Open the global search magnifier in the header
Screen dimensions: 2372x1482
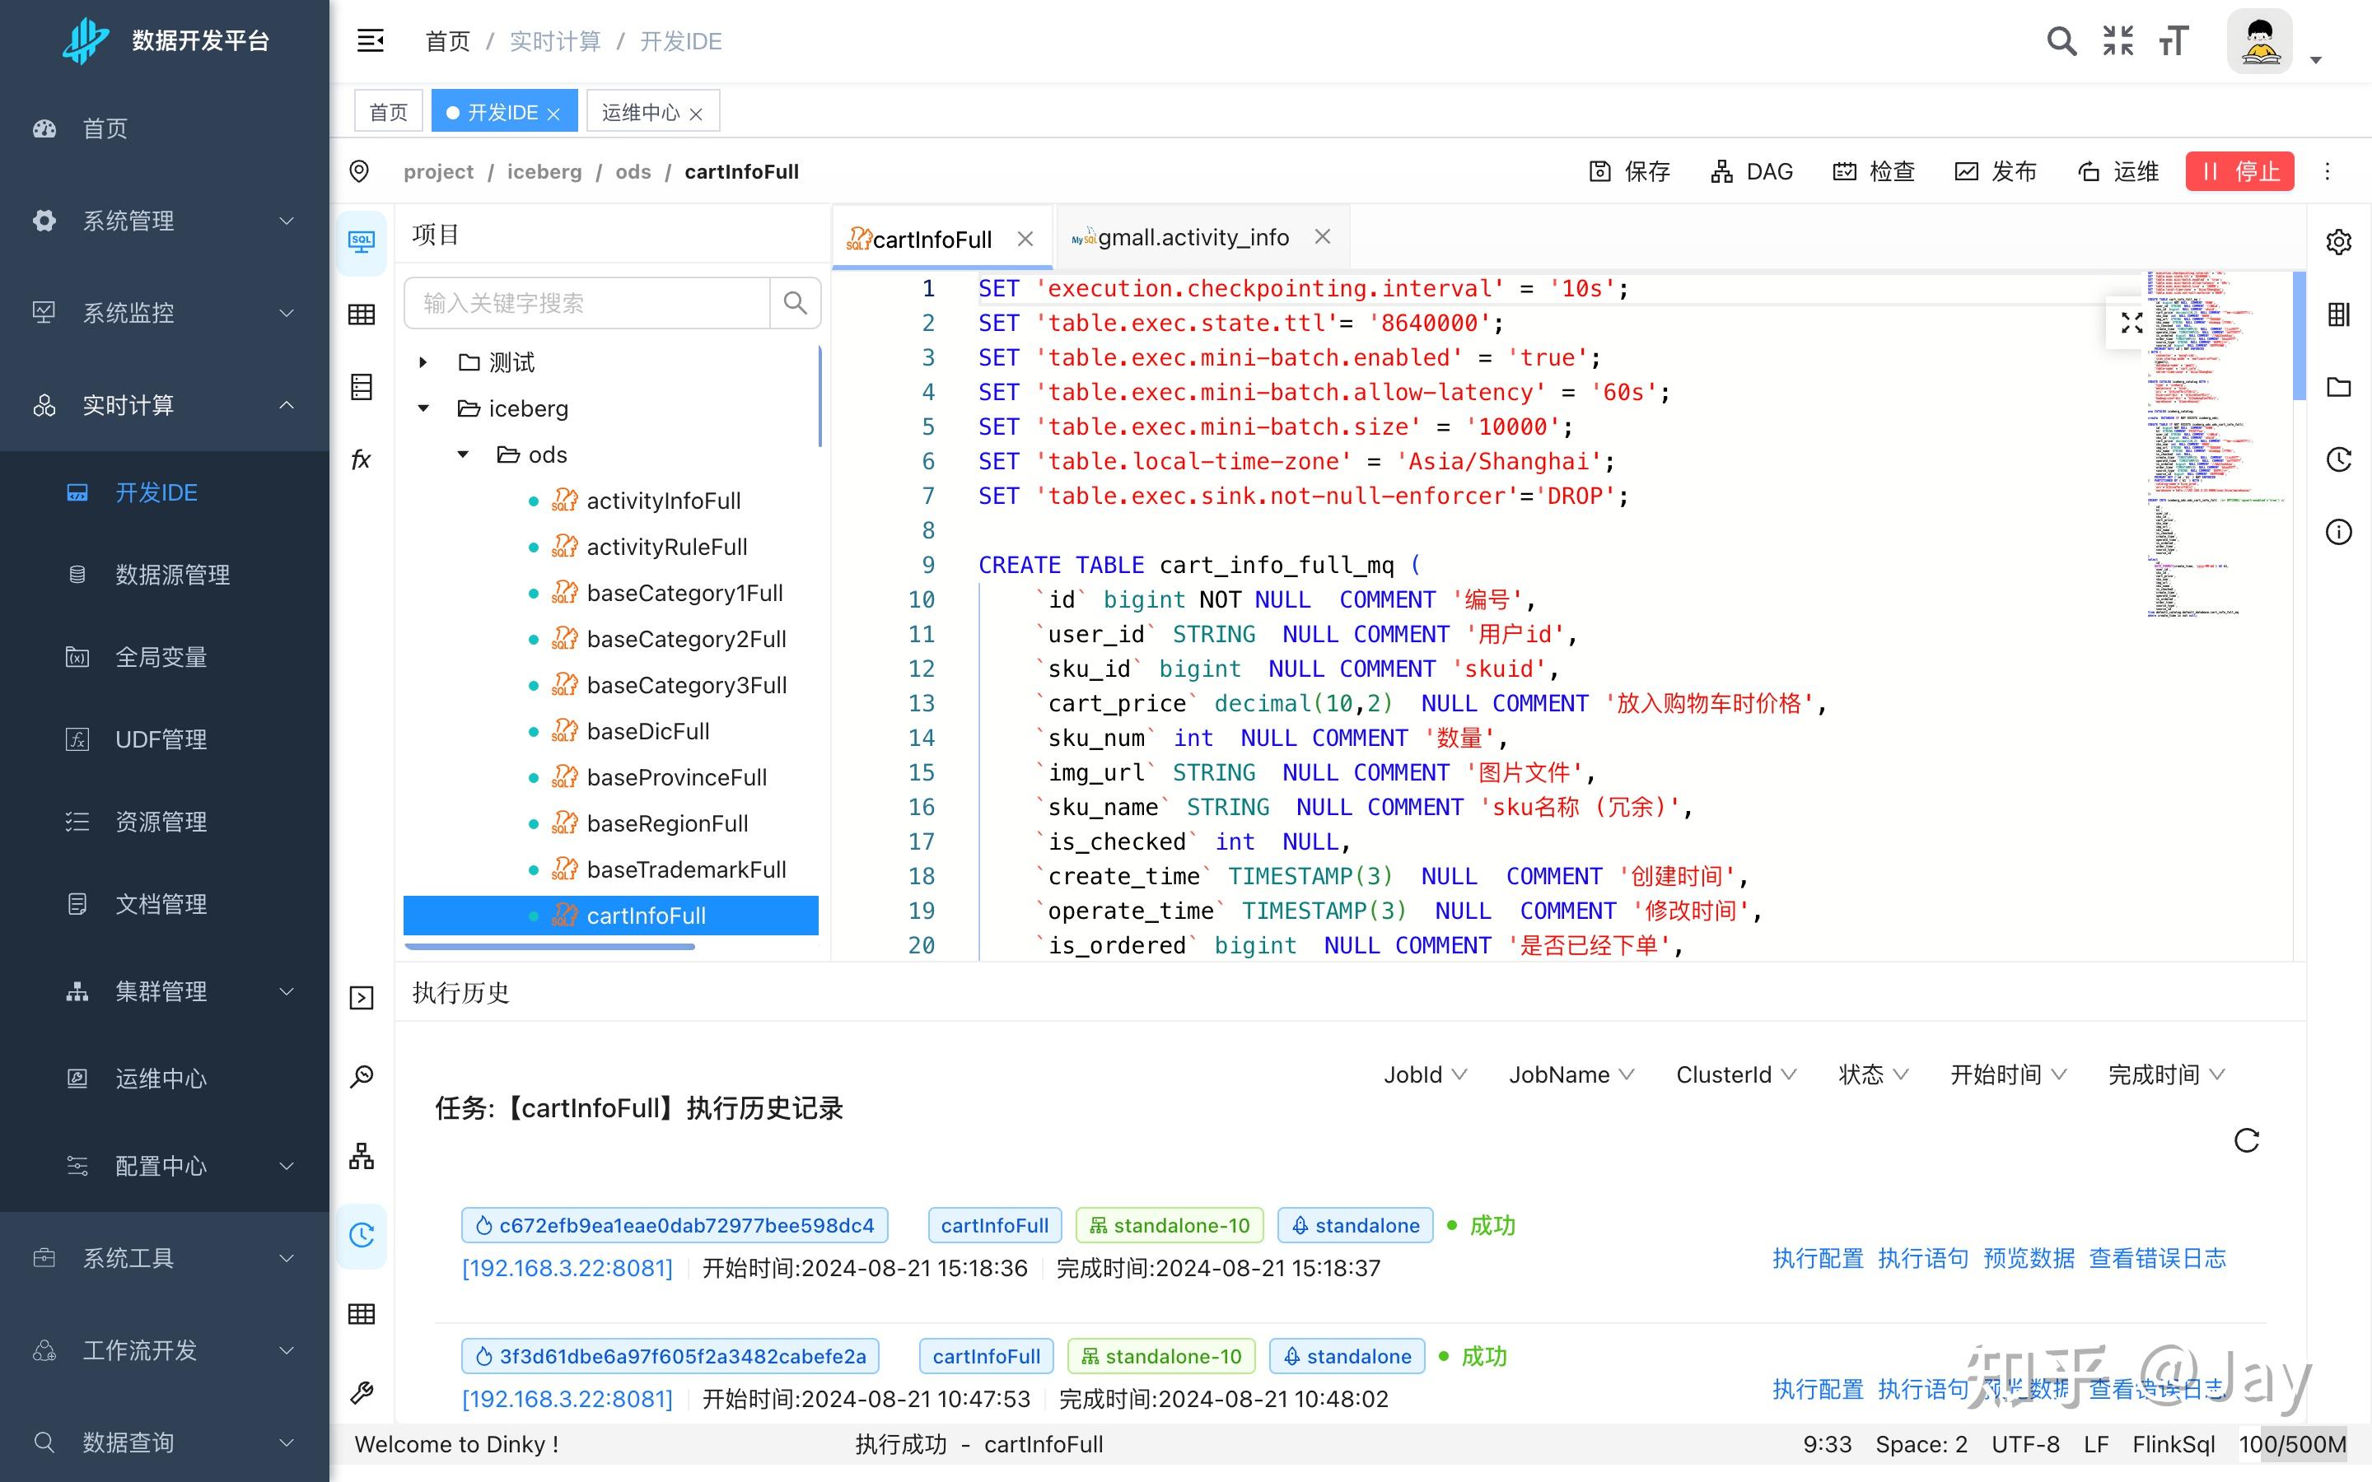click(2061, 40)
